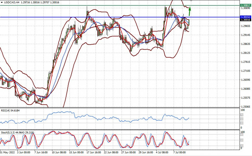Click the 1.28125 price axis label
This screenshot has height=156, width=252.
(246, 53)
